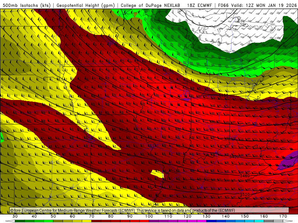
Task: Click the 160 label on the color scale
Action: (264, 216)
